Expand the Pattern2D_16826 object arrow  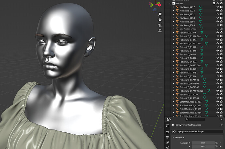click(173, 58)
